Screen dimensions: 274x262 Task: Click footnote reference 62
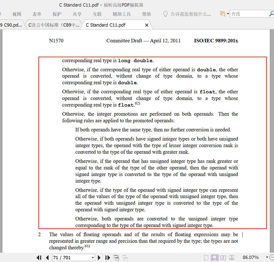tap(138, 103)
